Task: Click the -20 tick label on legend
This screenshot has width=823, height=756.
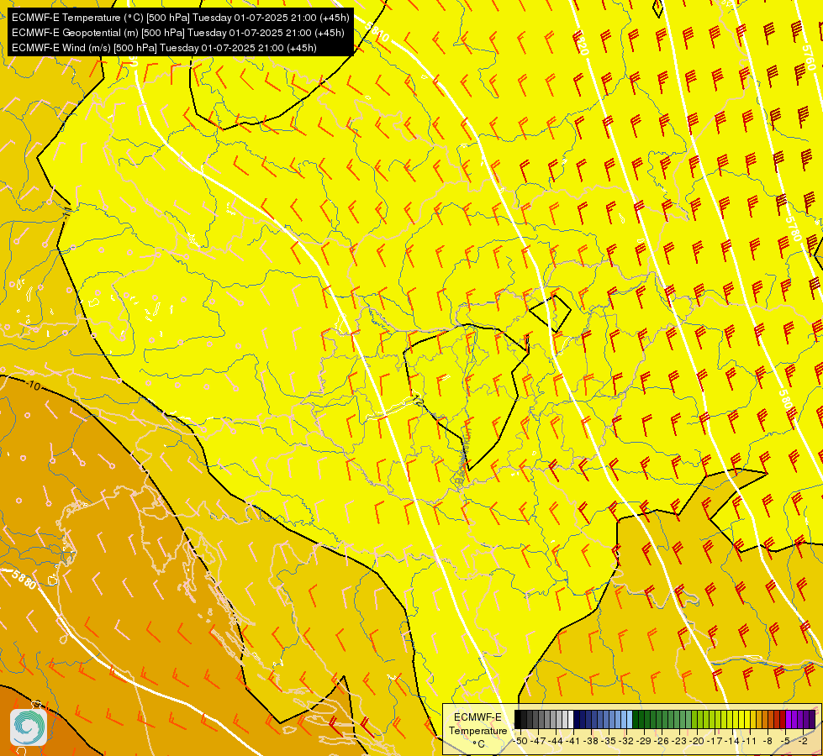Action: click(x=697, y=741)
